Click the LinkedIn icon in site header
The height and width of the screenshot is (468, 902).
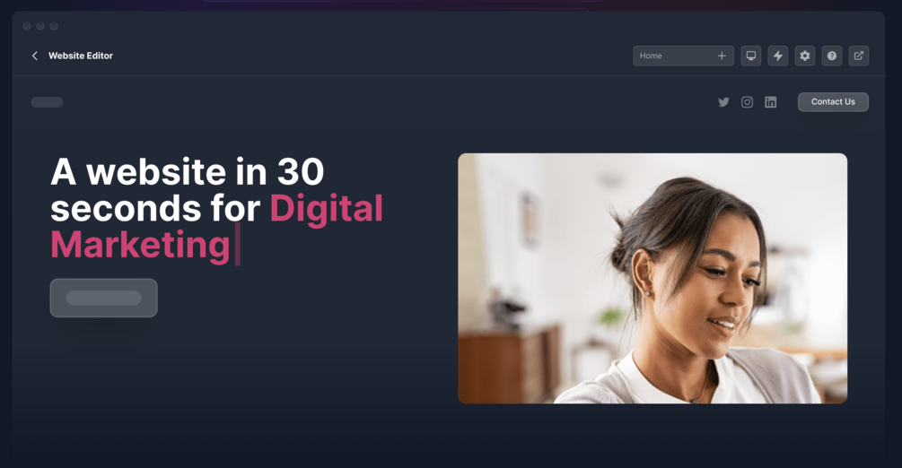[770, 102]
